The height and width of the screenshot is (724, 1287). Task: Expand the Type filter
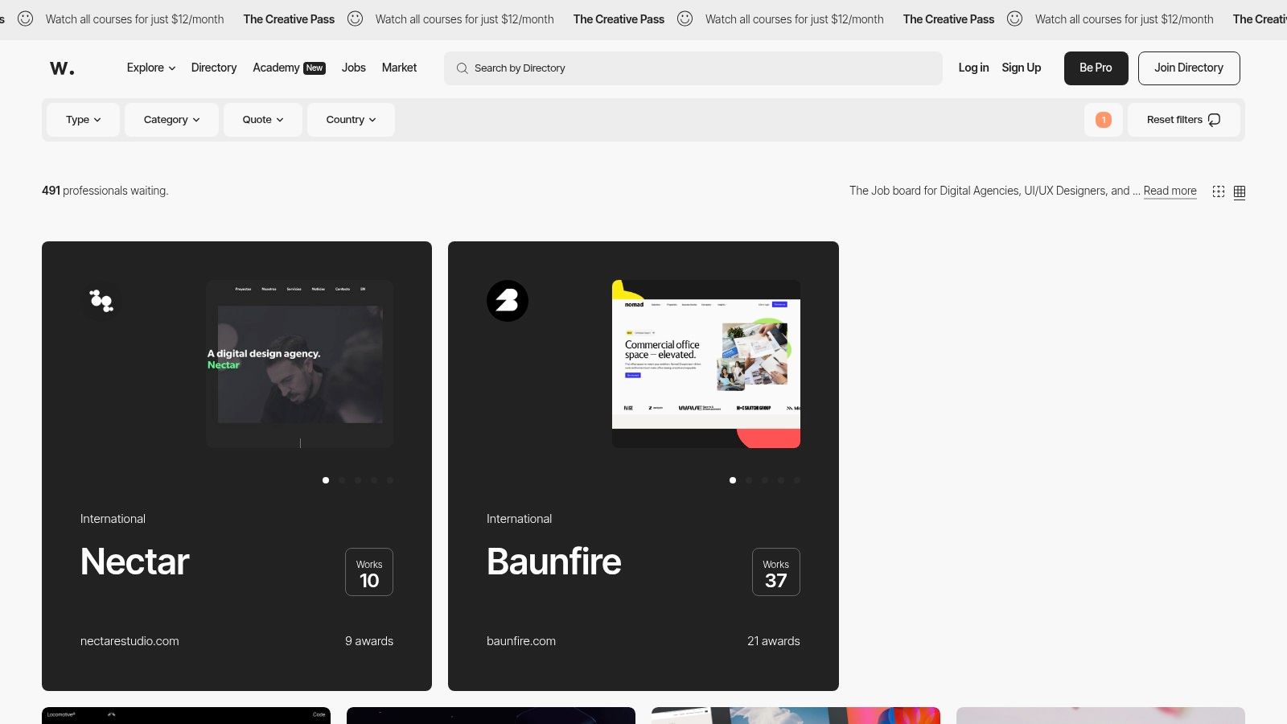[82, 119]
